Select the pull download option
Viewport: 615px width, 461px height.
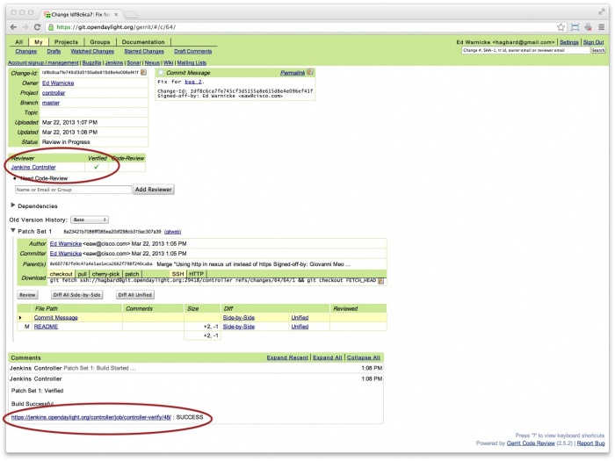pos(83,274)
